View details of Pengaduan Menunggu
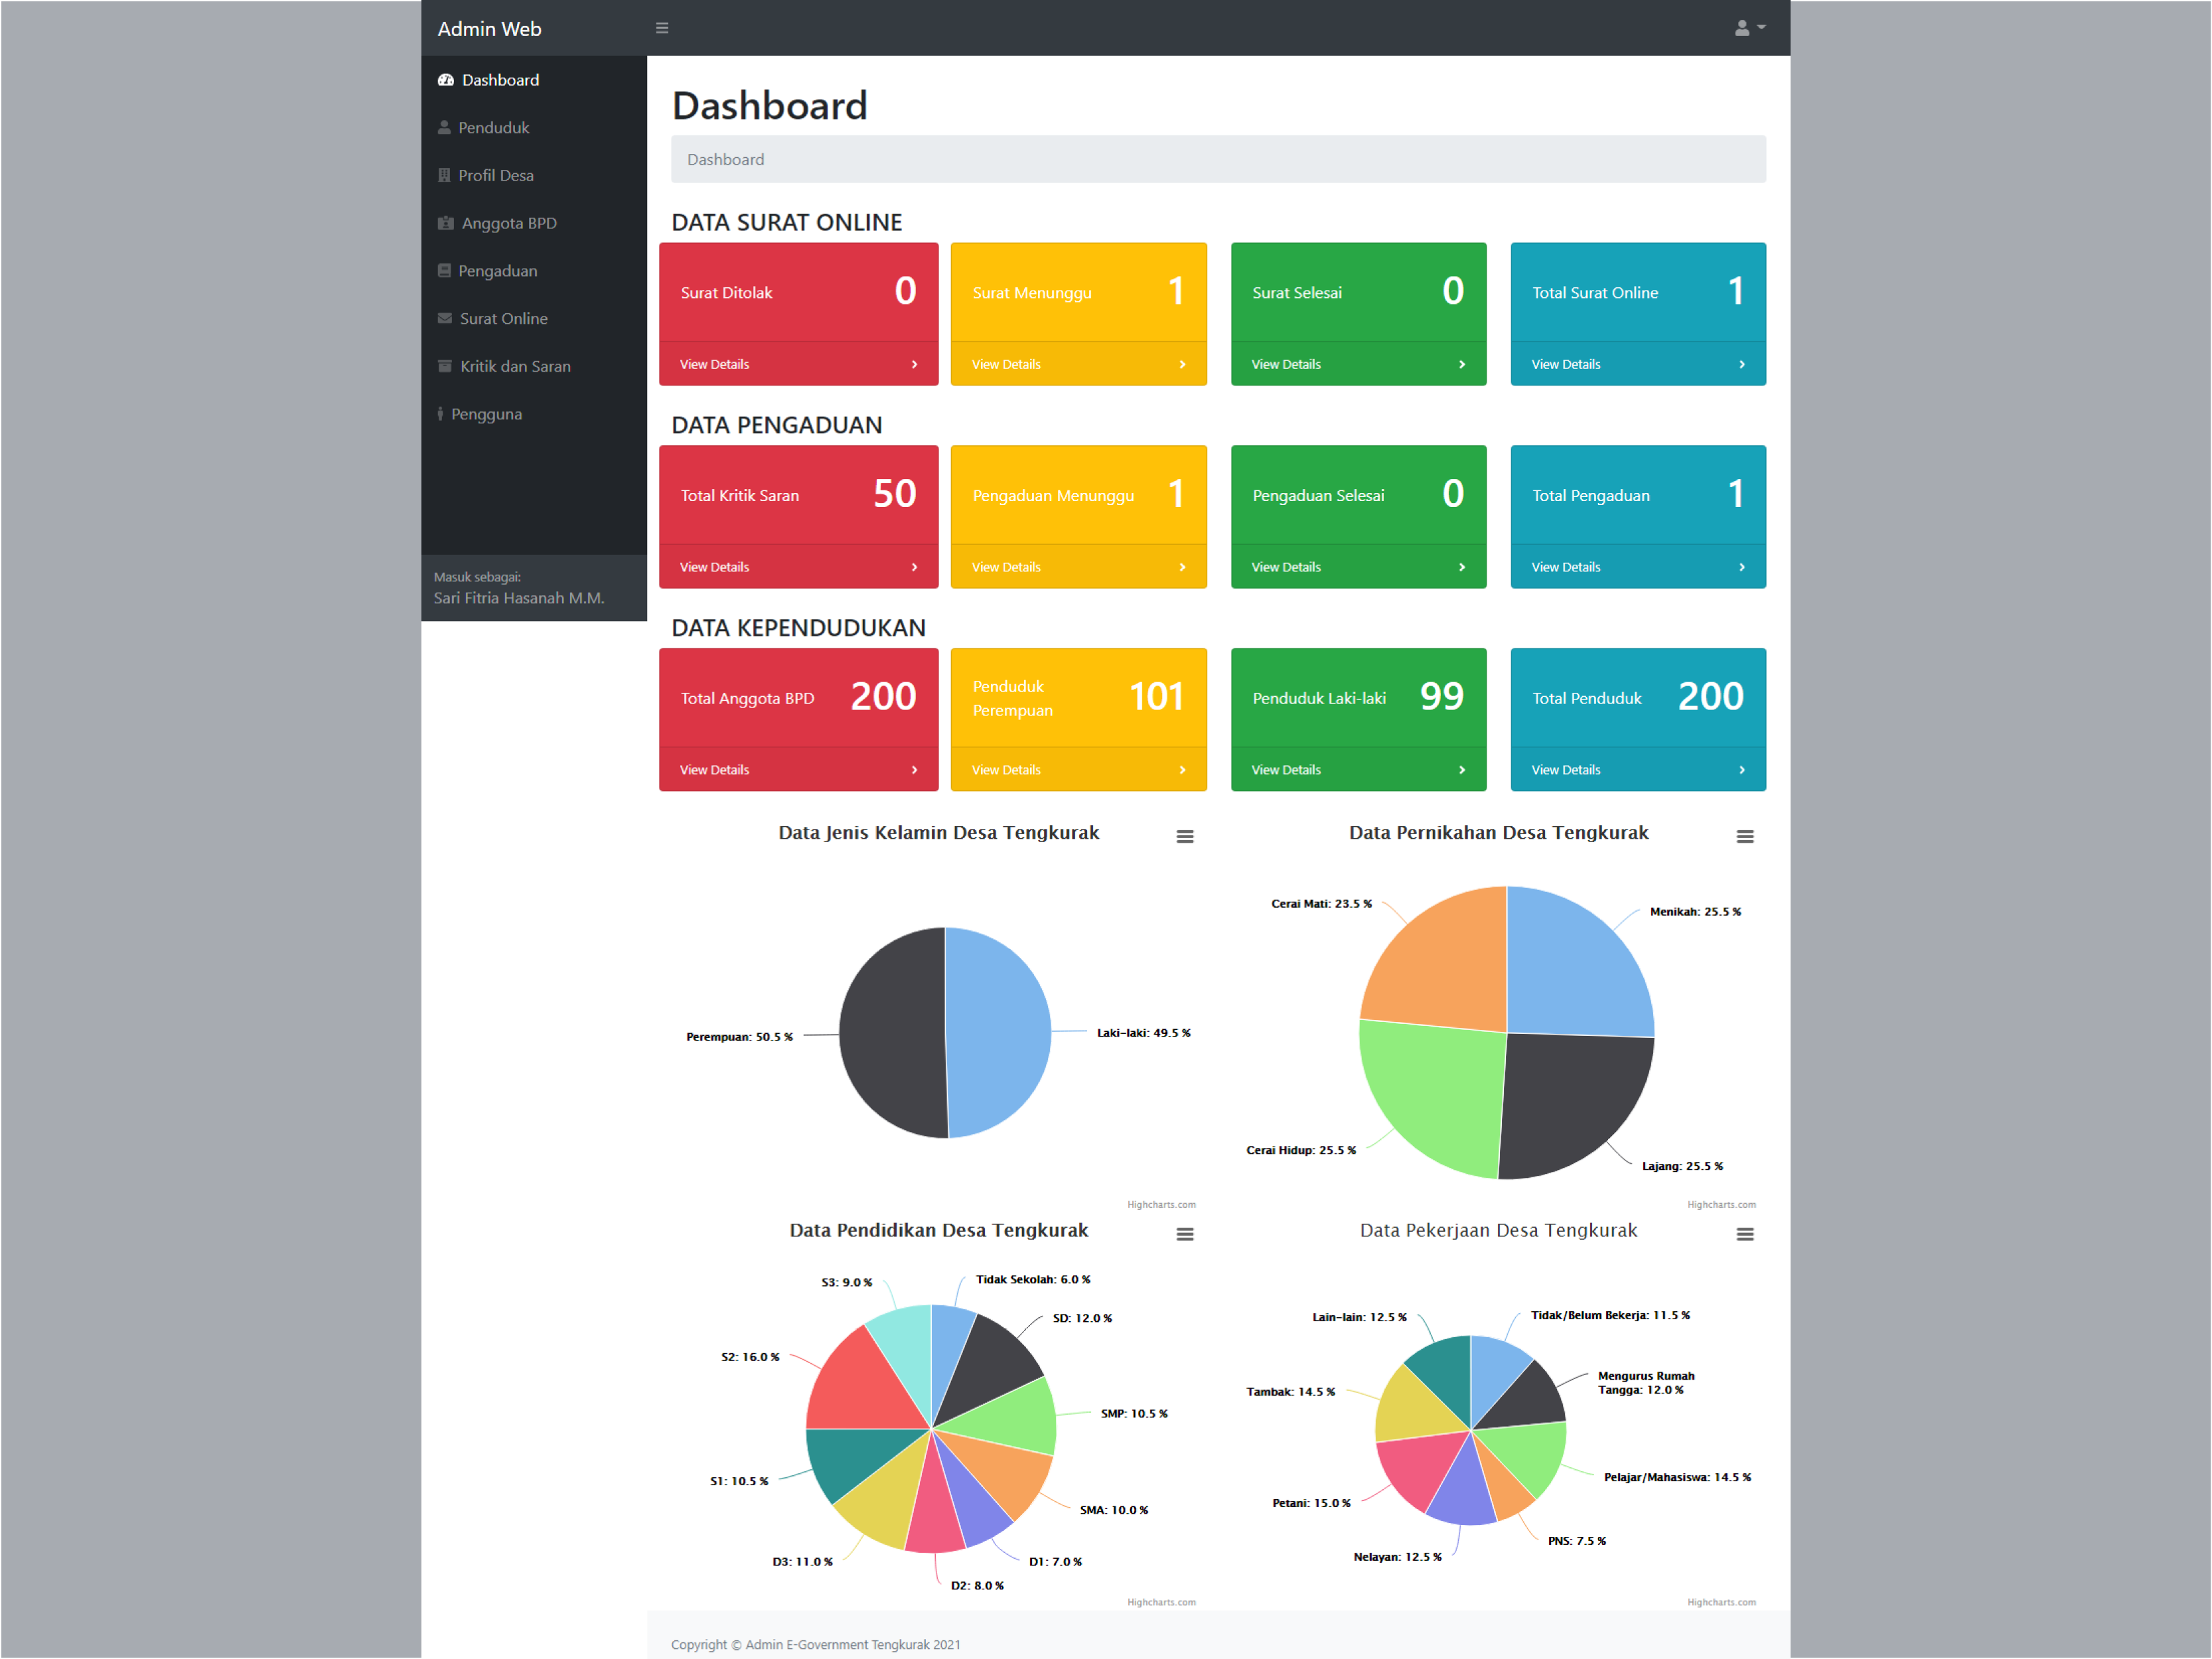This screenshot has height=1659, width=2212. point(1007,568)
